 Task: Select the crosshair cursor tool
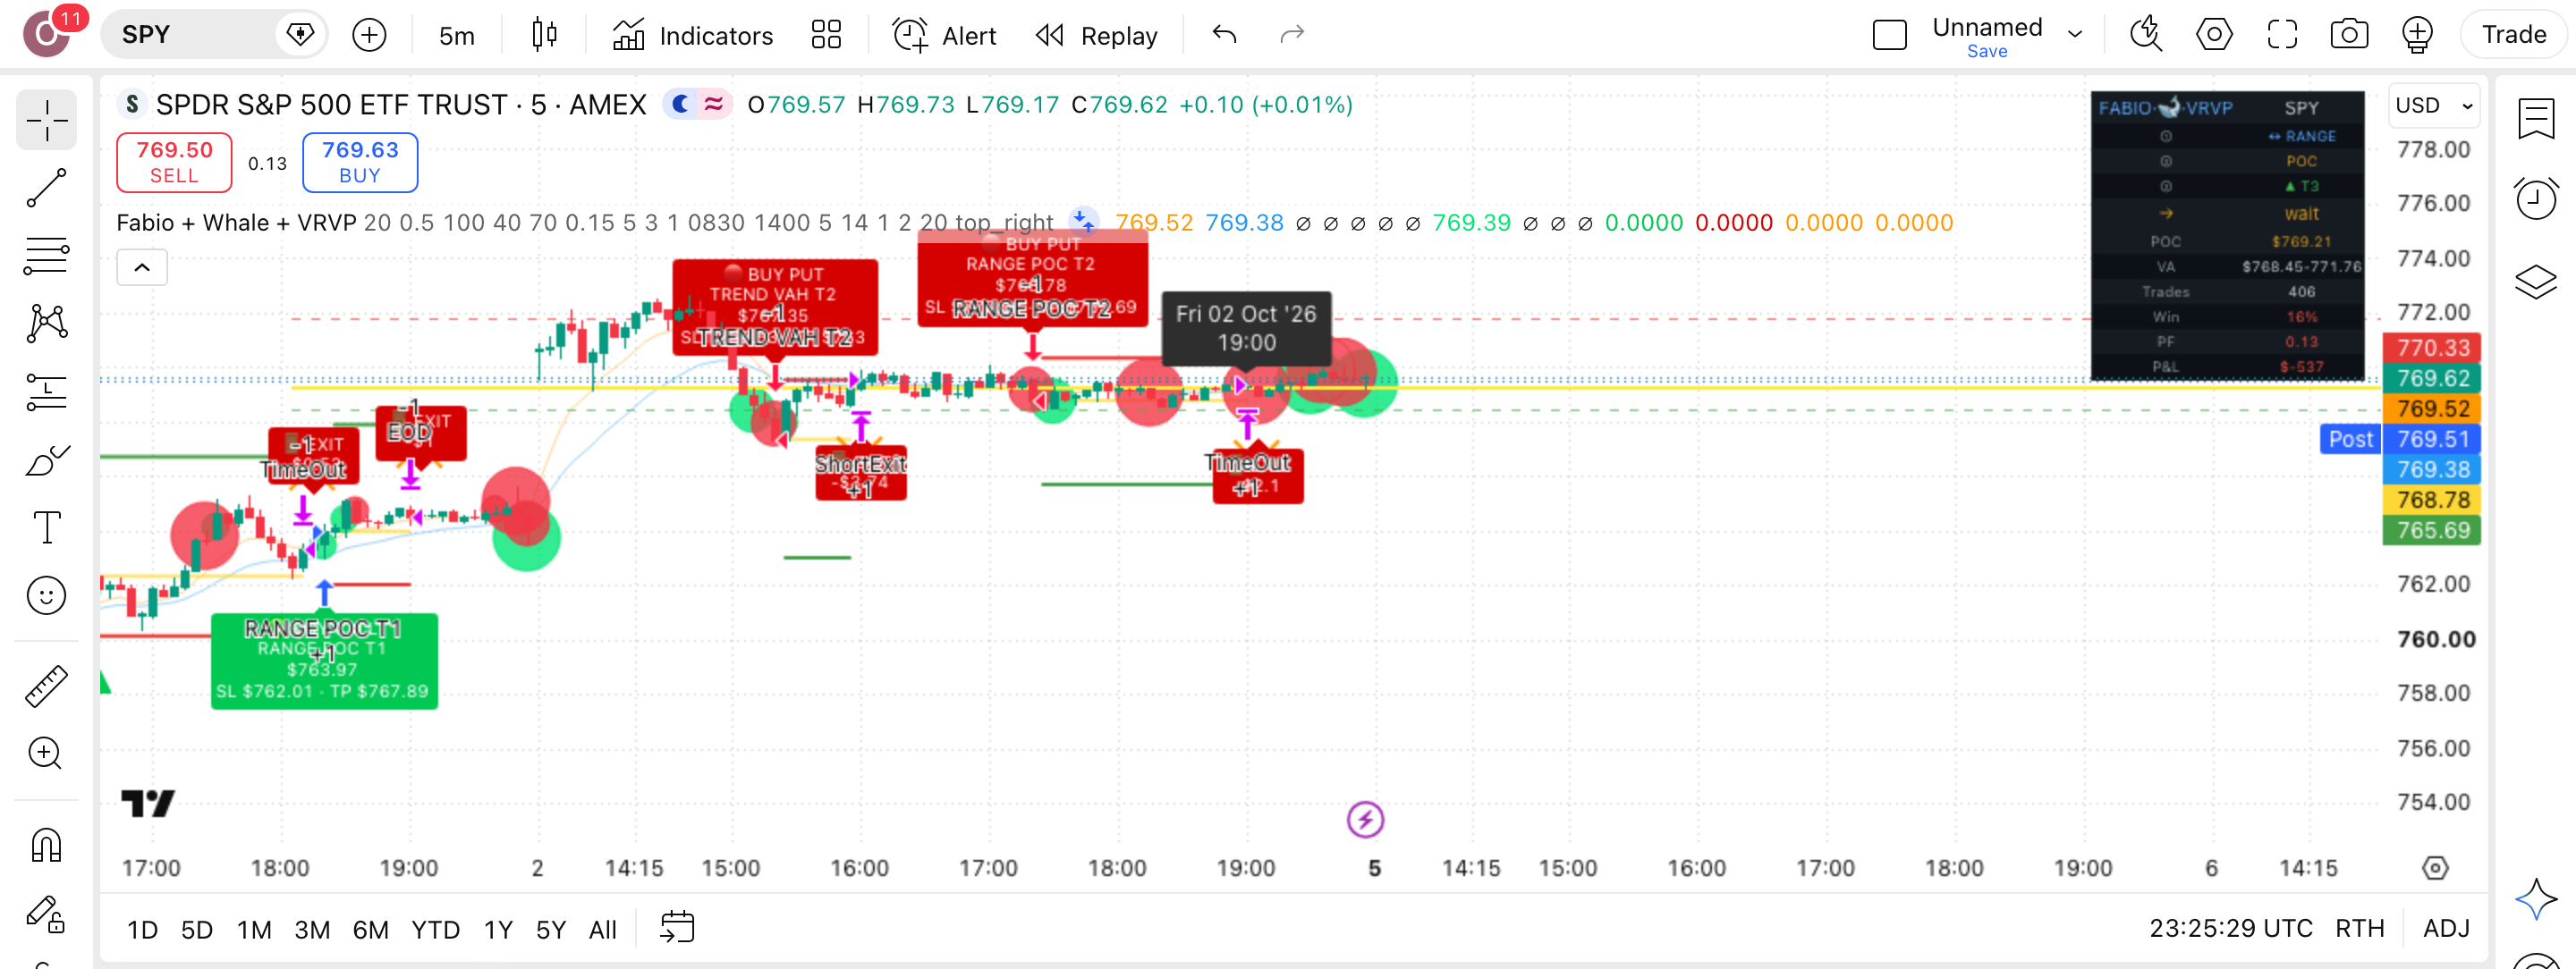(46, 121)
